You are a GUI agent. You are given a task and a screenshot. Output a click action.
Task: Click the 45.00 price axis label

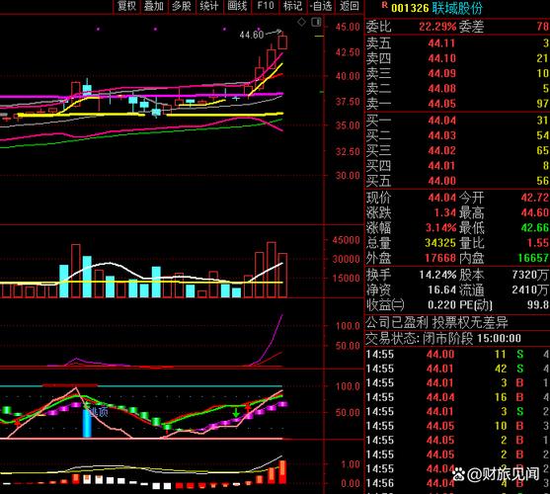(x=348, y=27)
